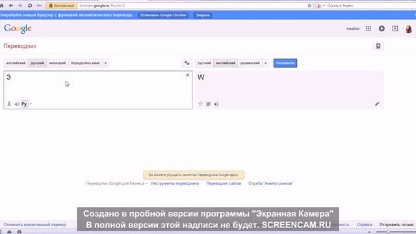The height and width of the screenshot is (234, 416).
Task: Go back with the browser back arrow
Action: [x=11, y=5]
